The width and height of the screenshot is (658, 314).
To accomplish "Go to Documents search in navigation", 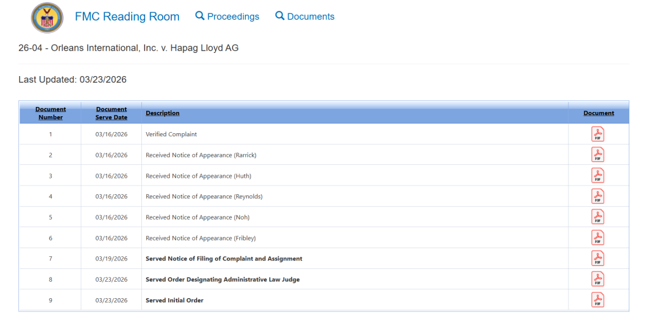I will click(305, 16).
